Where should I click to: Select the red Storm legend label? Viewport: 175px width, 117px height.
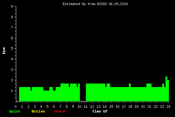point(59,111)
